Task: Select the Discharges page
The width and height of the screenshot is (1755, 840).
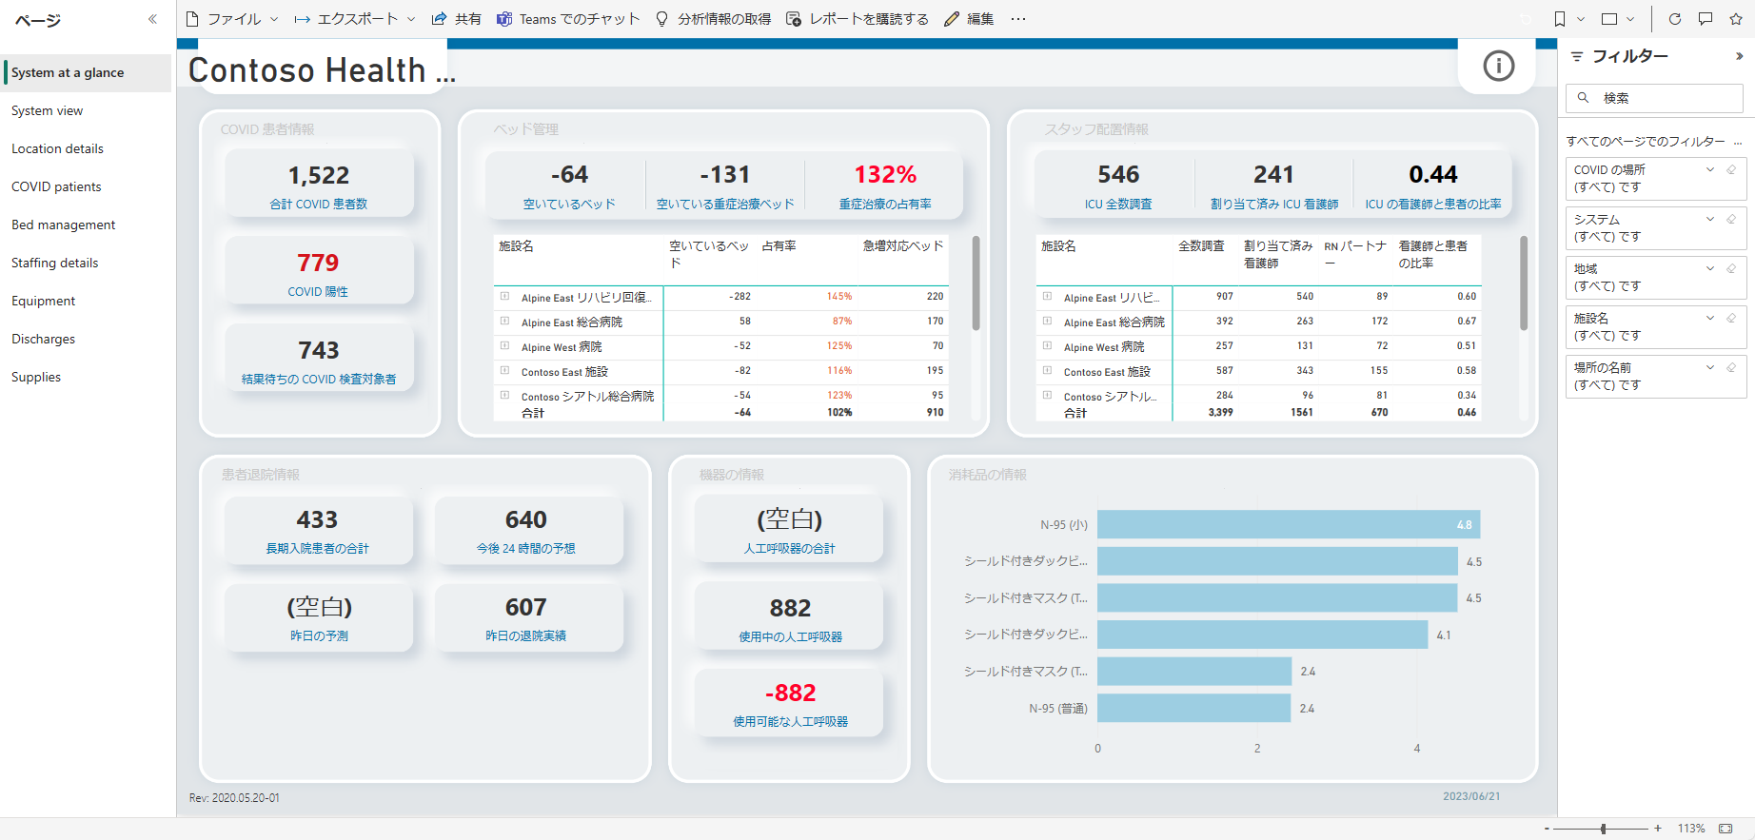Action: pyautogui.click(x=86, y=339)
